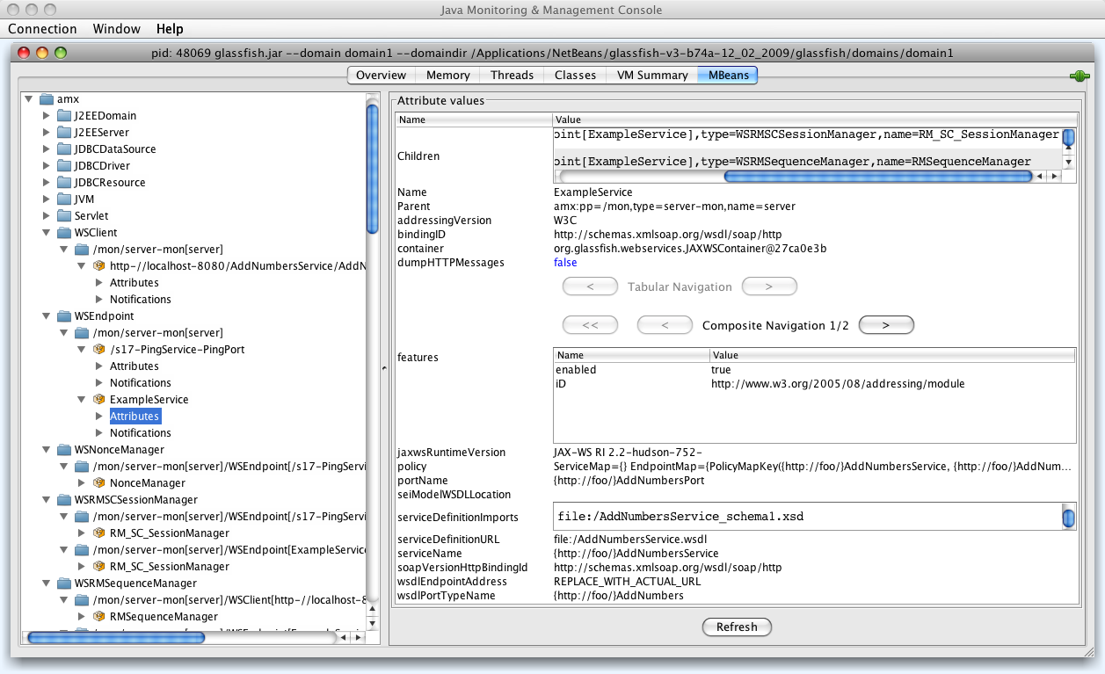Select RM_SC_SessionManager under the WSEndpoint[ExampleService path
The image size is (1105, 674).
(x=170, y=567)
